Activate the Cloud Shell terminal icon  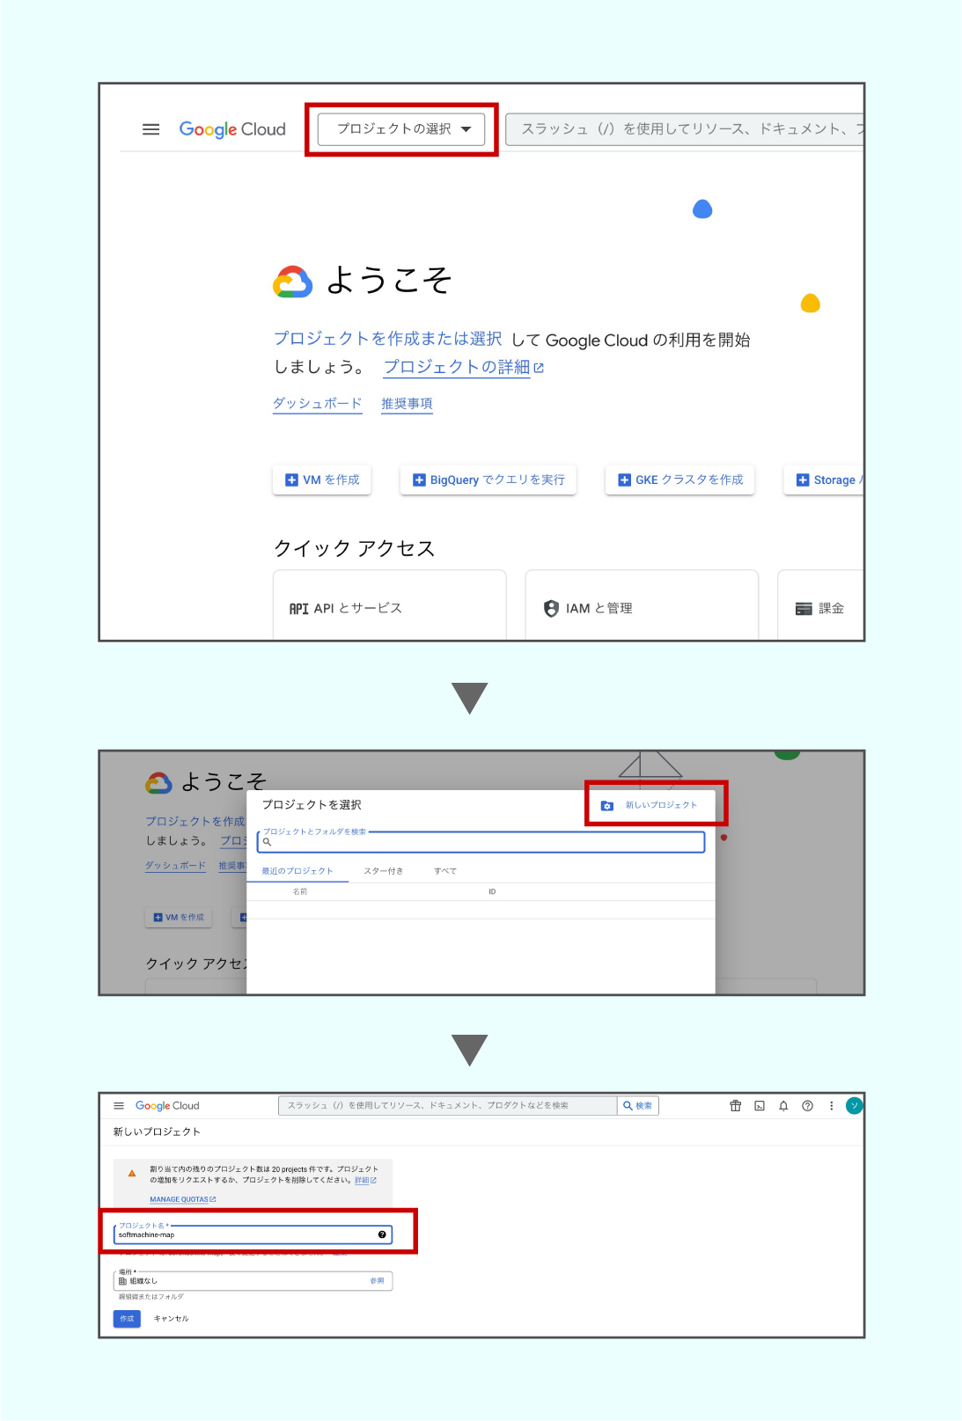[760, 1106]
